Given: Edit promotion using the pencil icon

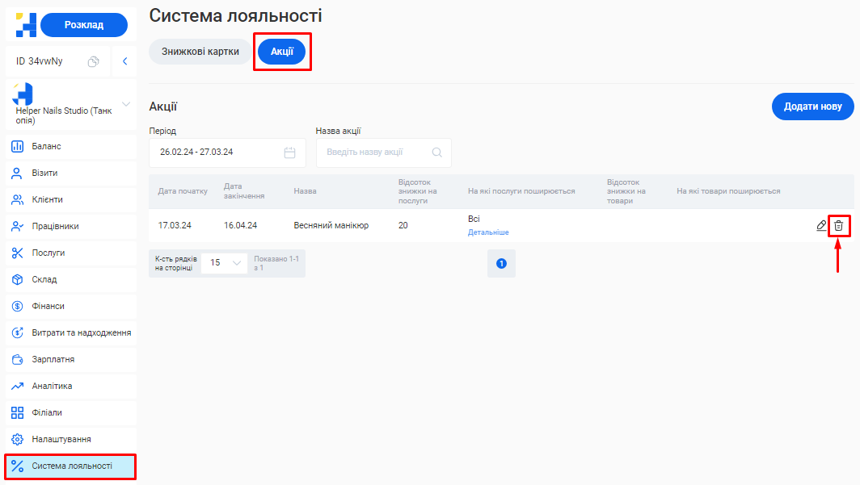Looking at the screenshot, I should coord(821,226).
